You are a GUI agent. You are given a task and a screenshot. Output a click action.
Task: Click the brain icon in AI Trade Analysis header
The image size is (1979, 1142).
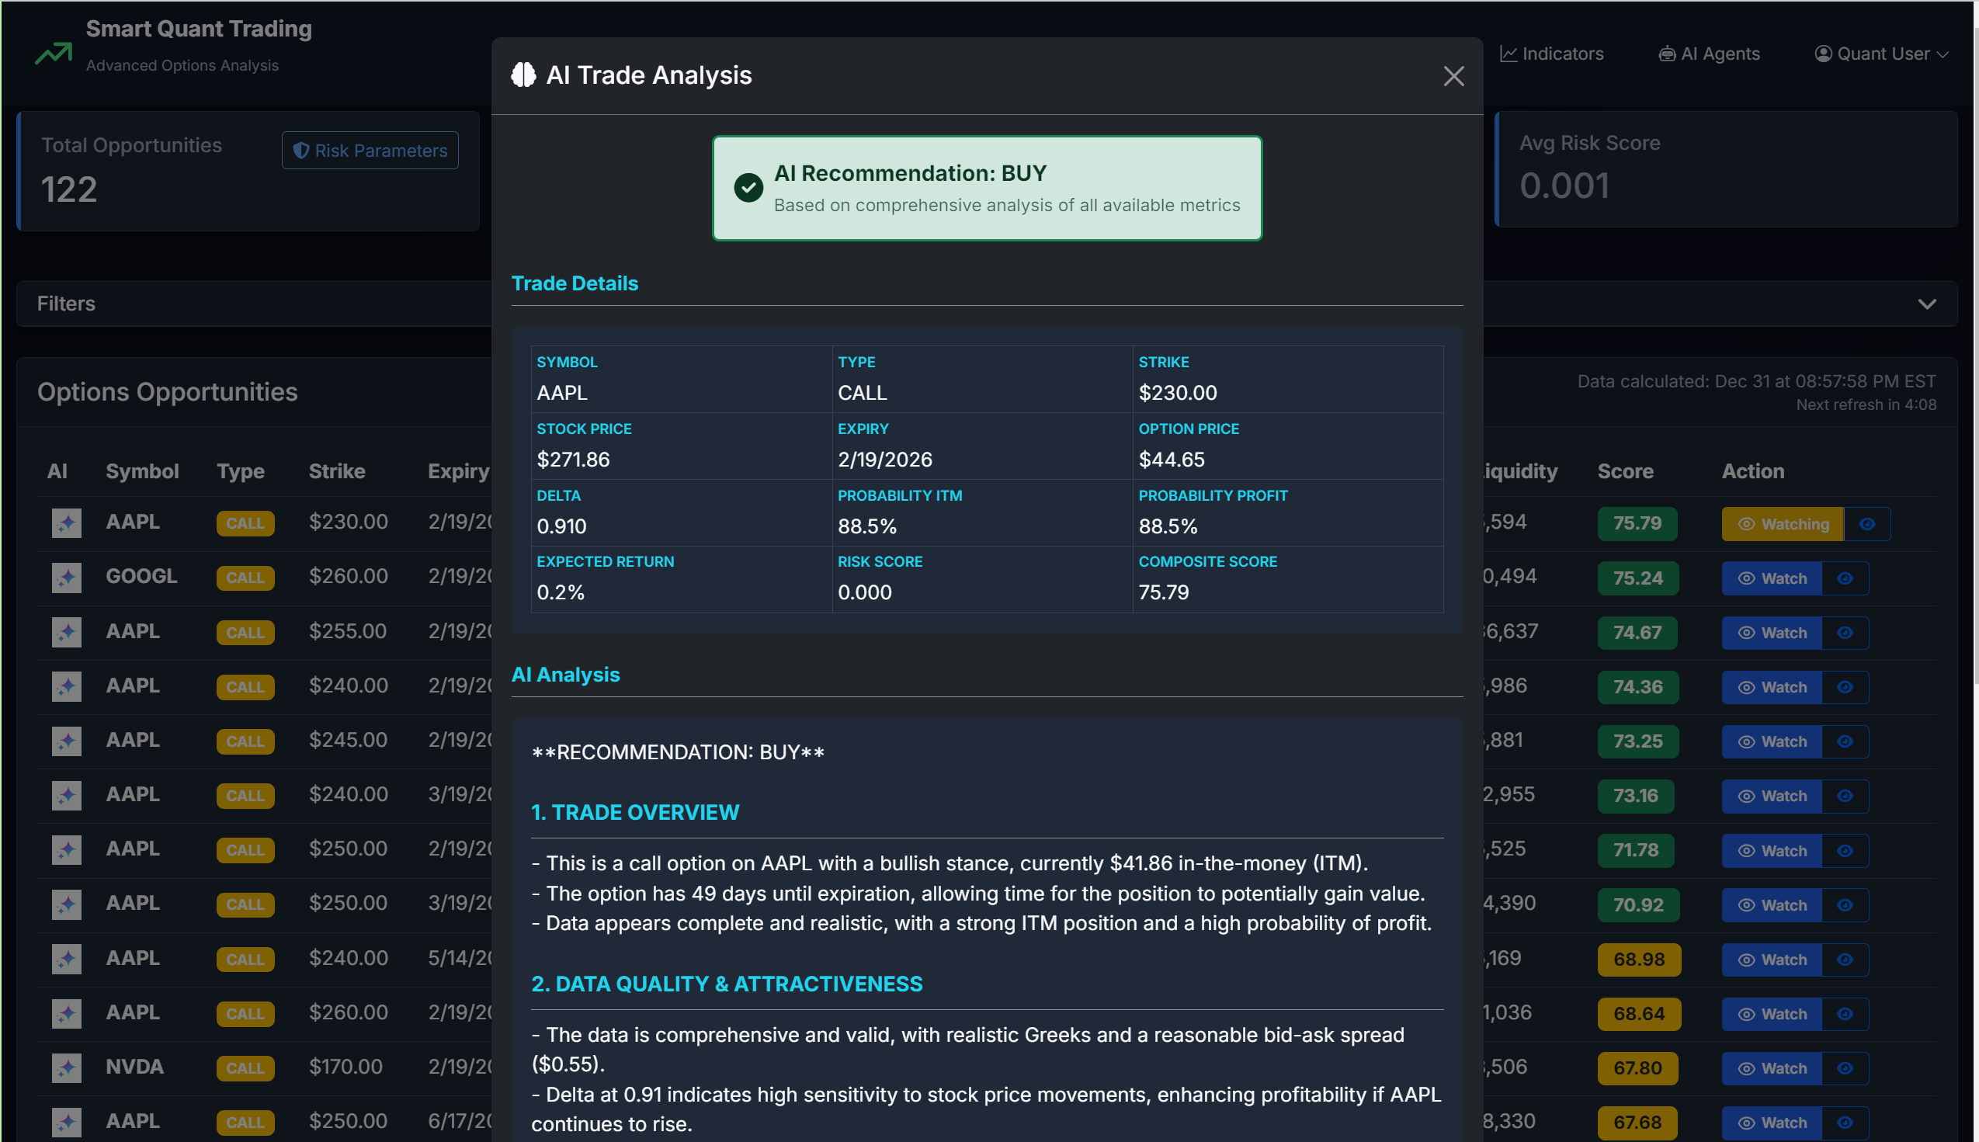point(524,75)
